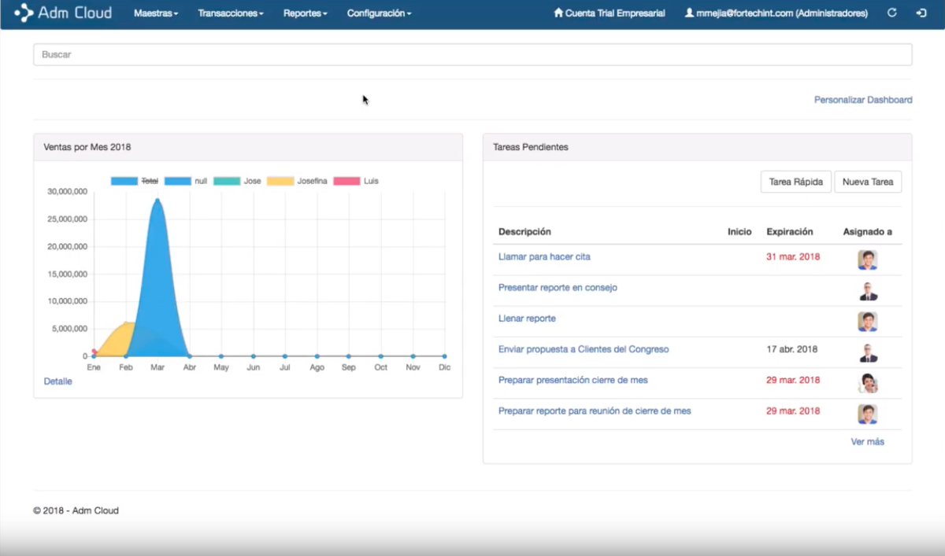Click the logout icon at top right
The image size is (945, 556).
click(922, 13)
